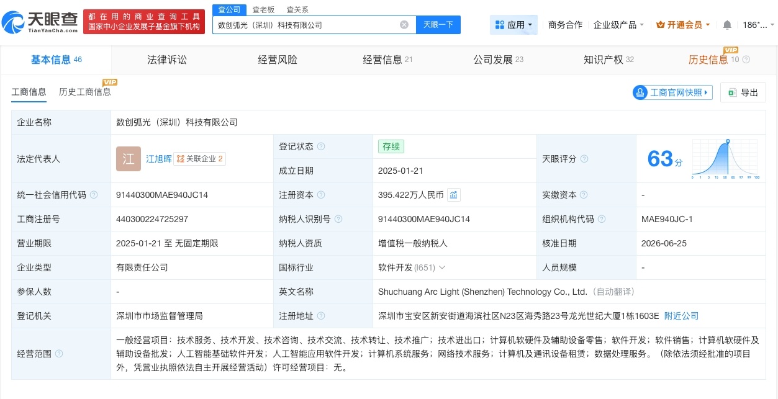Open the 经营信息 tab

[388, 60]
